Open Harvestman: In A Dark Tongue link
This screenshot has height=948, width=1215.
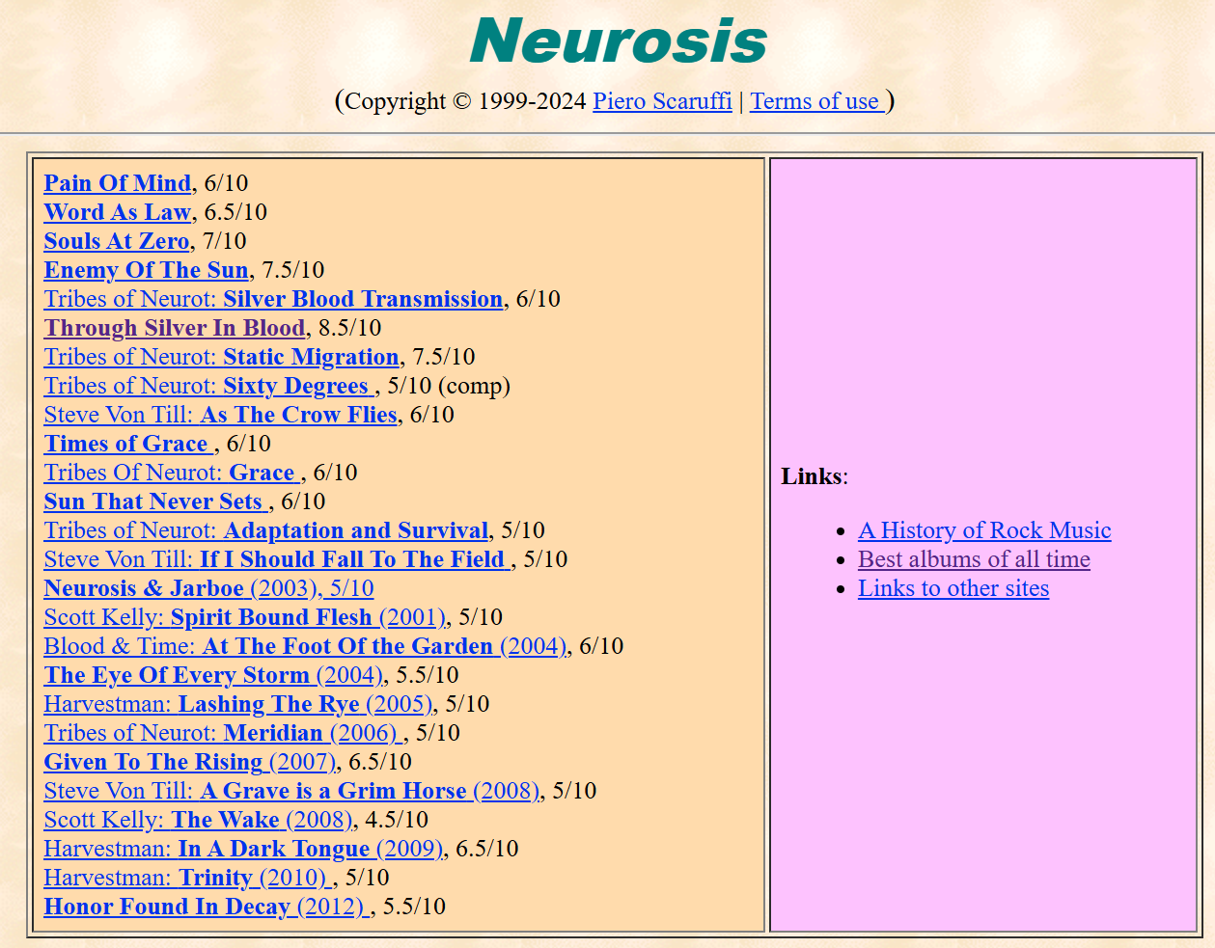244,849
